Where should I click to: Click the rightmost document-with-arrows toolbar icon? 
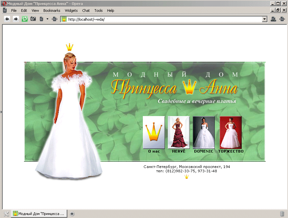pyautogui.click(x=282, y=19)
